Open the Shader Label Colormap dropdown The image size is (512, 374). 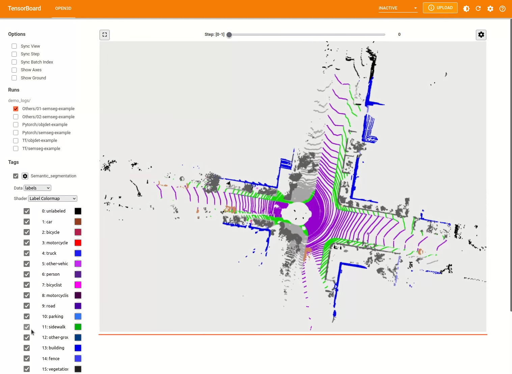(x=53, y=199)
